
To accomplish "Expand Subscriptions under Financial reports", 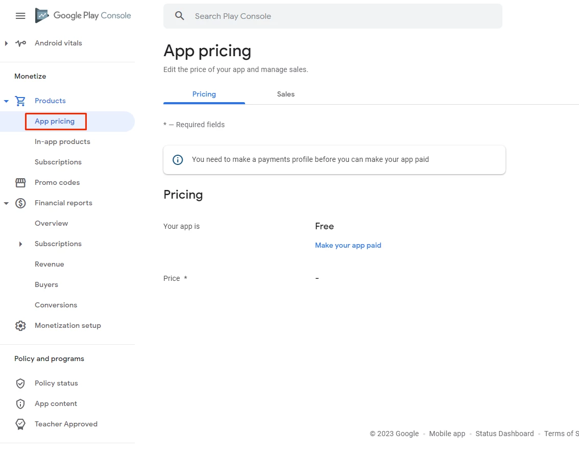I will pyautogui.click(x=20, y=244).
